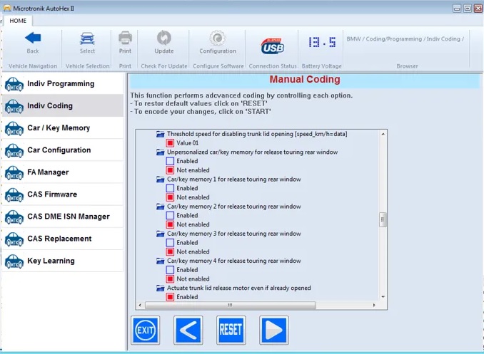The height and width of the screenshot is (354, 484).
Task: Toggle Not enabled under Car/key memory 3
Action: [170, 251]
